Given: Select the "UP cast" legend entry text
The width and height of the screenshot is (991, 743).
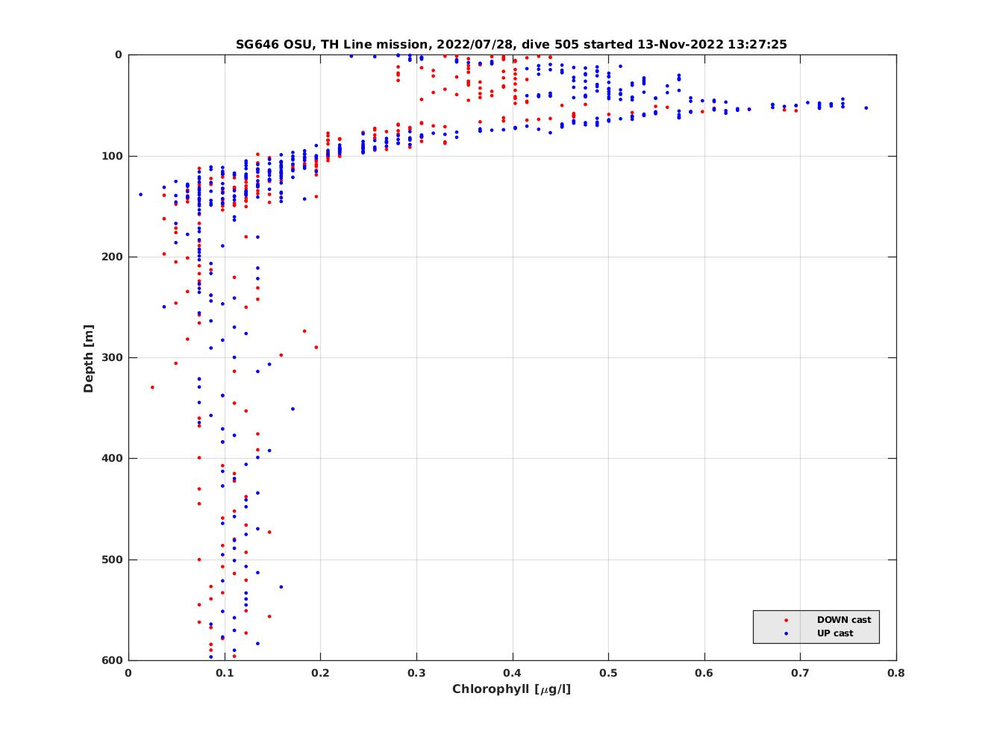Looking at the screenshot, I should click(x=835, y=633).
